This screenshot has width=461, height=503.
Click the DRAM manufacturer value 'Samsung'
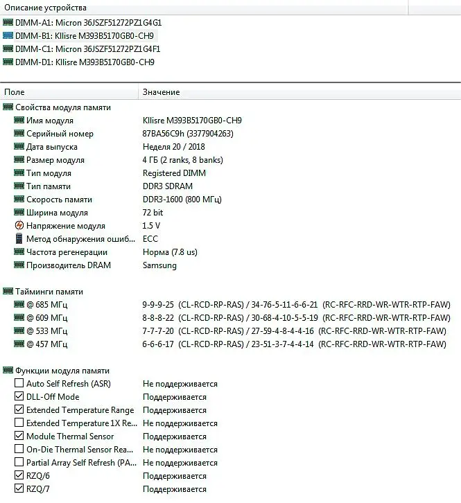159,265
